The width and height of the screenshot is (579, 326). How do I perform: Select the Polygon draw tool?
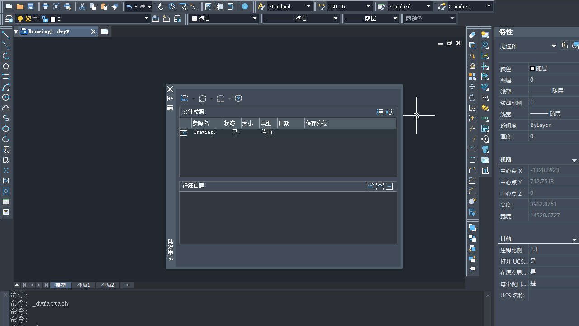coord(6,66)
